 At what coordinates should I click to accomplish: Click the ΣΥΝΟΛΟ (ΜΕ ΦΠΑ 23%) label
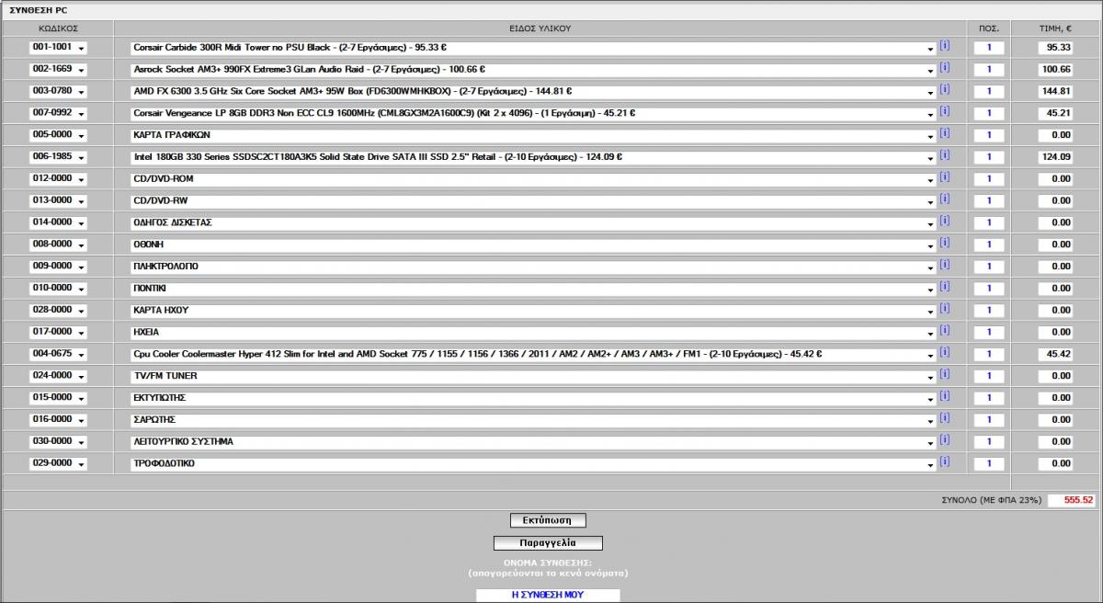(991, 501)
